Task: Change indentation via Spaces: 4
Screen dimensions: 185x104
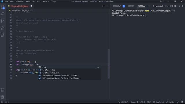Action: (134, 102)
